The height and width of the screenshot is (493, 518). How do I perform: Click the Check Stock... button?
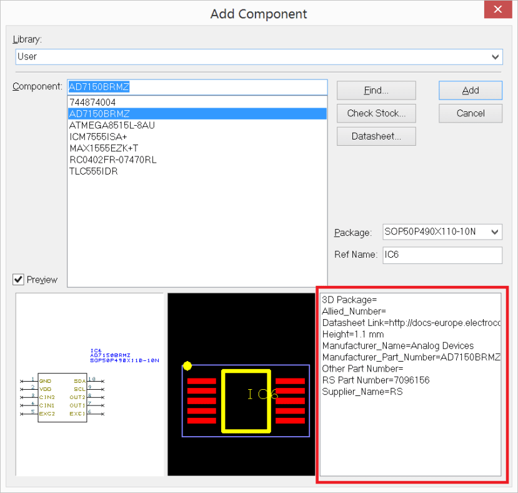click(376, 113)
